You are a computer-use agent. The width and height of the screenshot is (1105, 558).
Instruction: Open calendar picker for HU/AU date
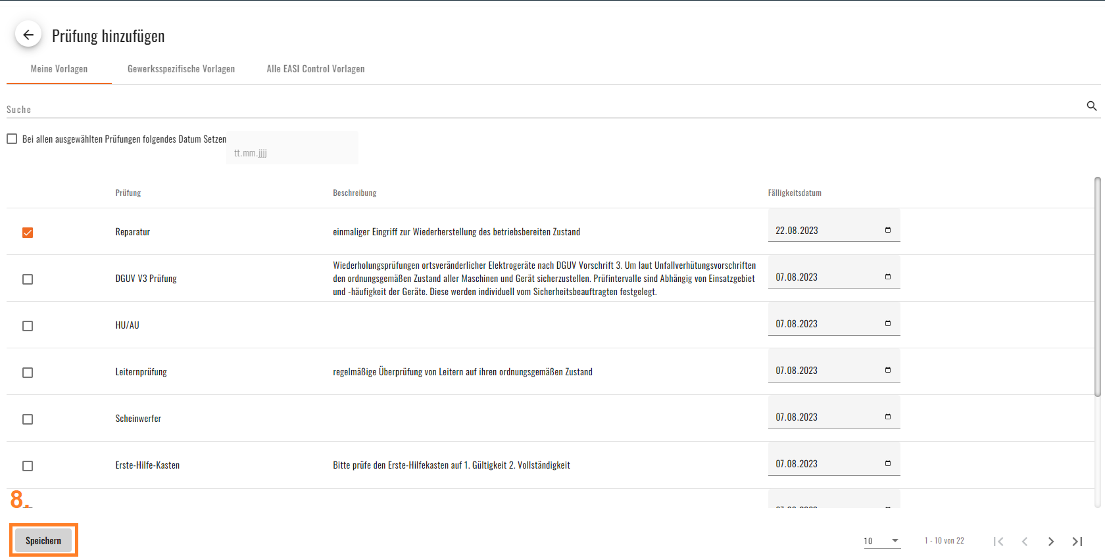(x=888, y=323)
